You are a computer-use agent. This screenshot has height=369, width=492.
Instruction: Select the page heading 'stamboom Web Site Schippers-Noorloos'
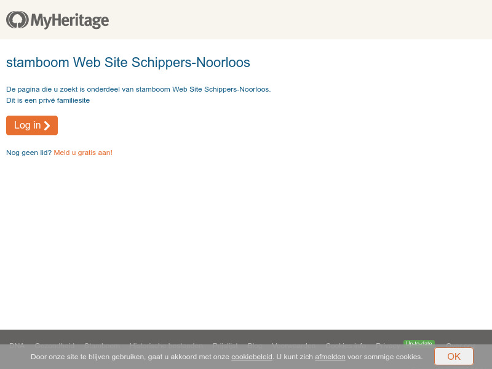tap(128, 62)
